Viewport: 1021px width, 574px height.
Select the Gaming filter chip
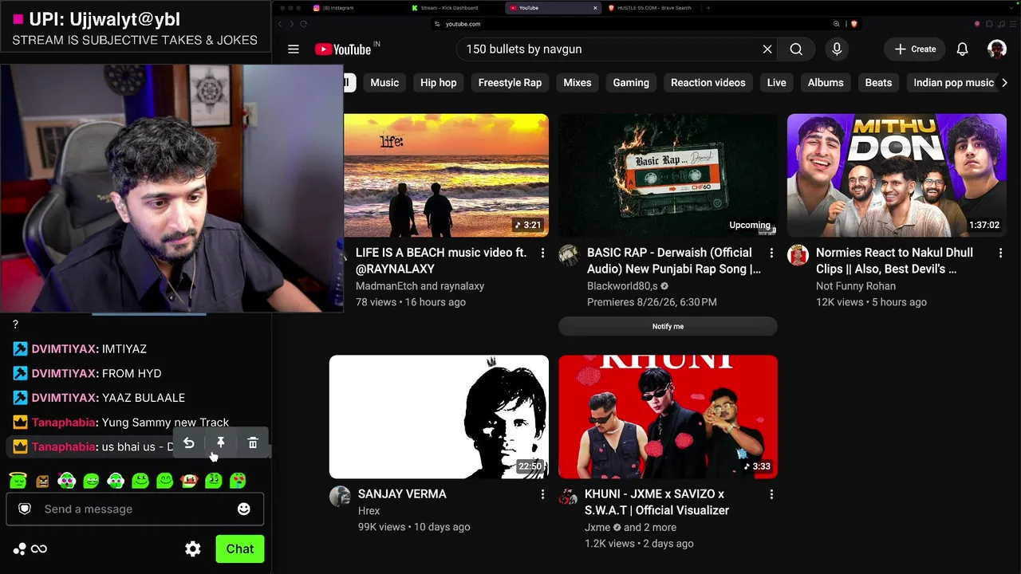(631, 83)
